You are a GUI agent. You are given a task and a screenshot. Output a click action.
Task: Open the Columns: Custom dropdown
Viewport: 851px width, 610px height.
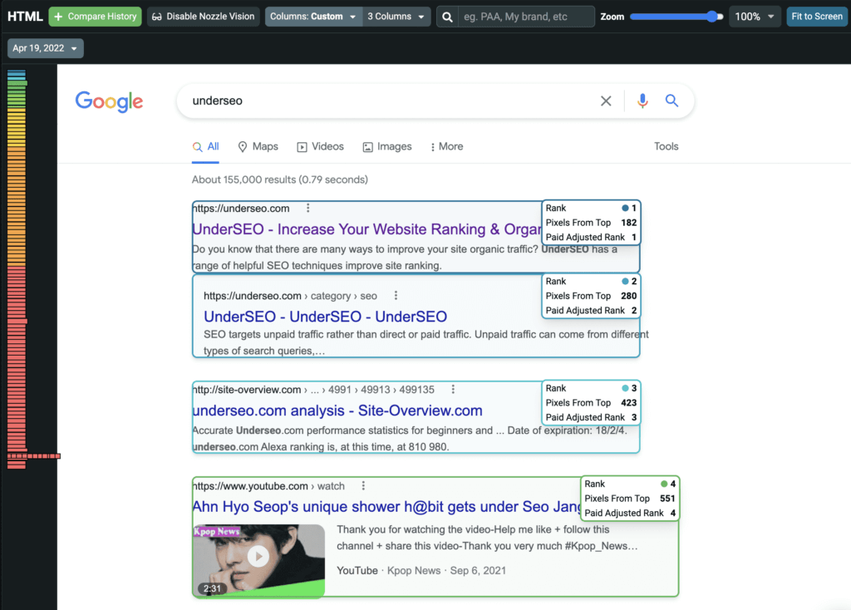[x=313, y=17]
